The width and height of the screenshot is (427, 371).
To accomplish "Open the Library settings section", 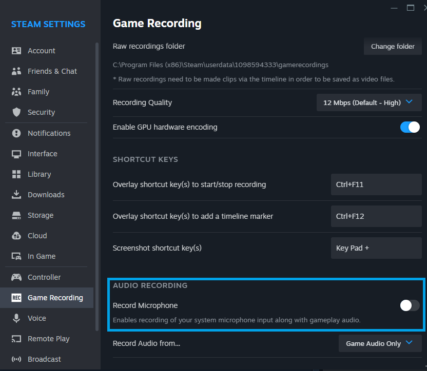I will (x=39, y=174).
